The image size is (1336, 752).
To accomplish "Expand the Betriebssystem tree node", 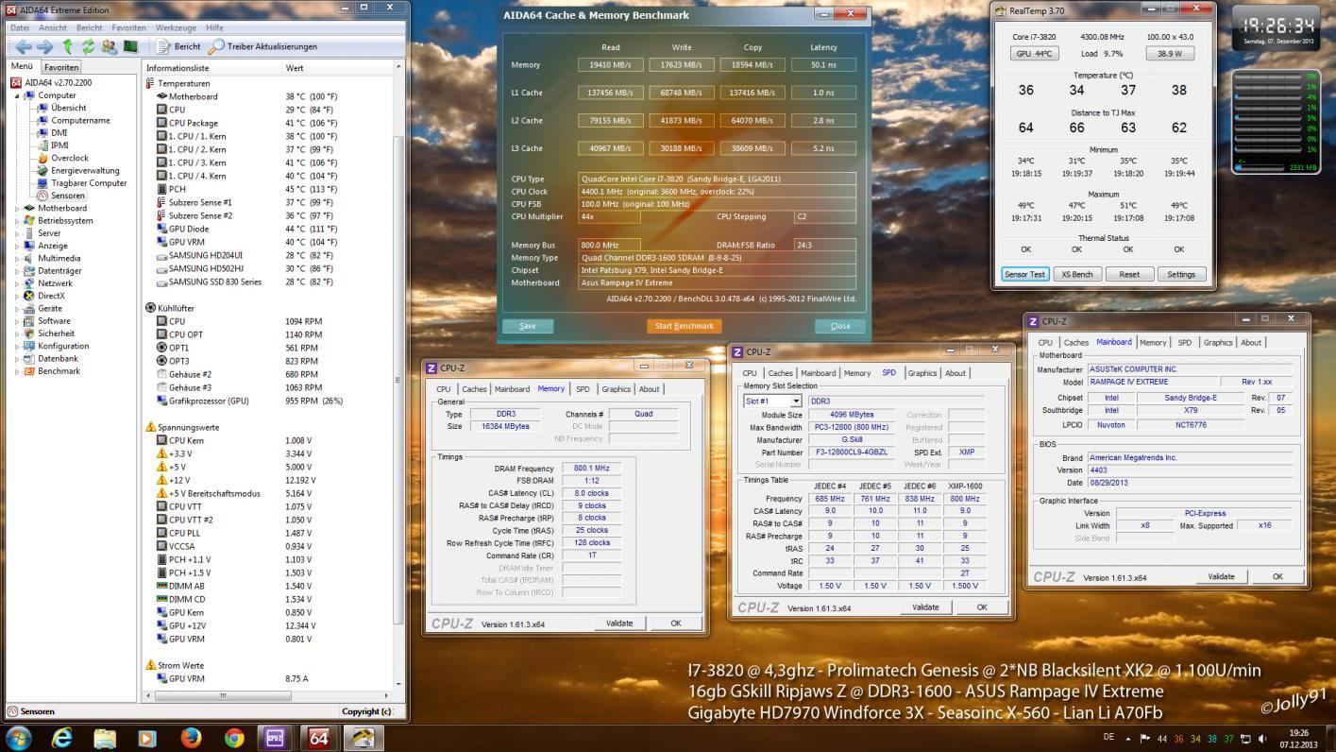I will pos(18,220).
